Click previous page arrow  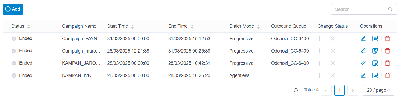click(326, 90)
